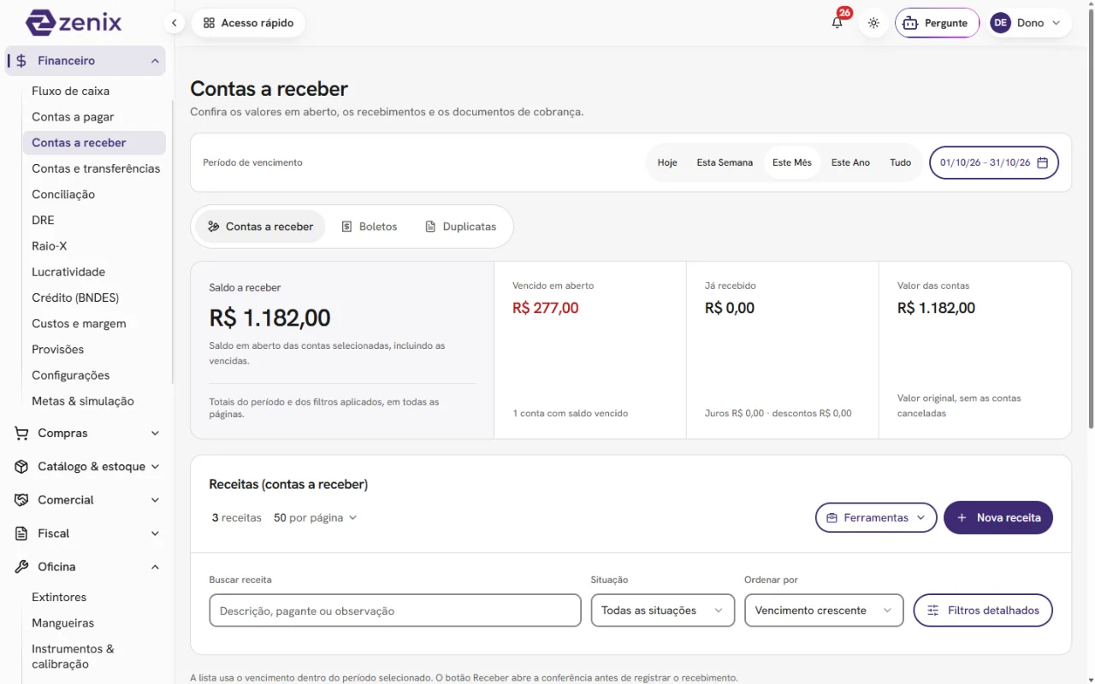Viewport: 1095px width, 684px height.
Task: Open the date range calendar icon
Action: tap(1042, 162)
